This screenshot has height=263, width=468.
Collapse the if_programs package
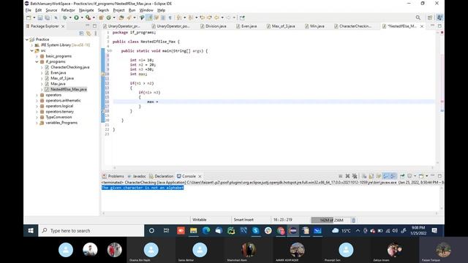point(37,61)
